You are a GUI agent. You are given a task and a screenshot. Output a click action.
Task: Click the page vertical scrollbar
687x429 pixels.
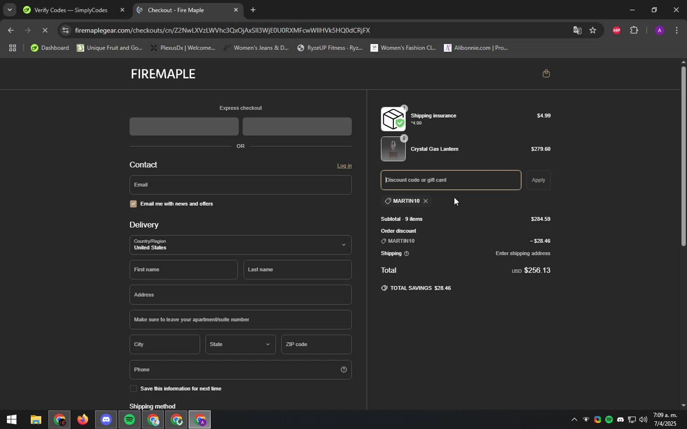[683, 156]
